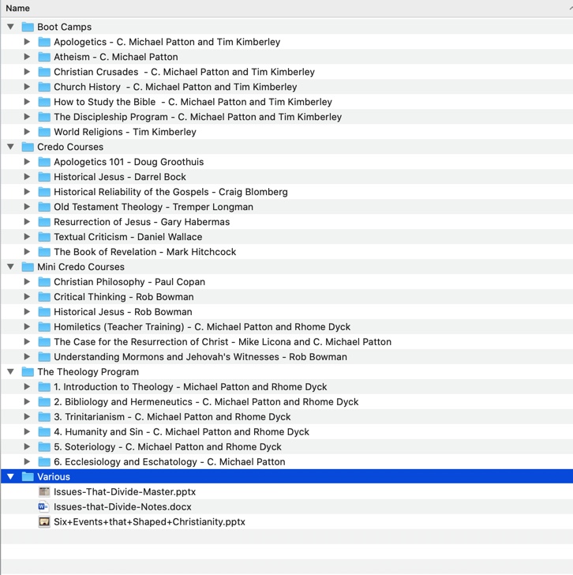Expand Understanding Mormons and Jehovah's Witnesses folder
This screenshot has height=575, width=573.
[x=27, y=356]
